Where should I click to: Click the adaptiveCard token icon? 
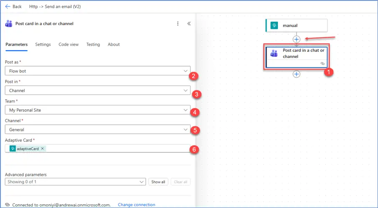pos(13,149)
